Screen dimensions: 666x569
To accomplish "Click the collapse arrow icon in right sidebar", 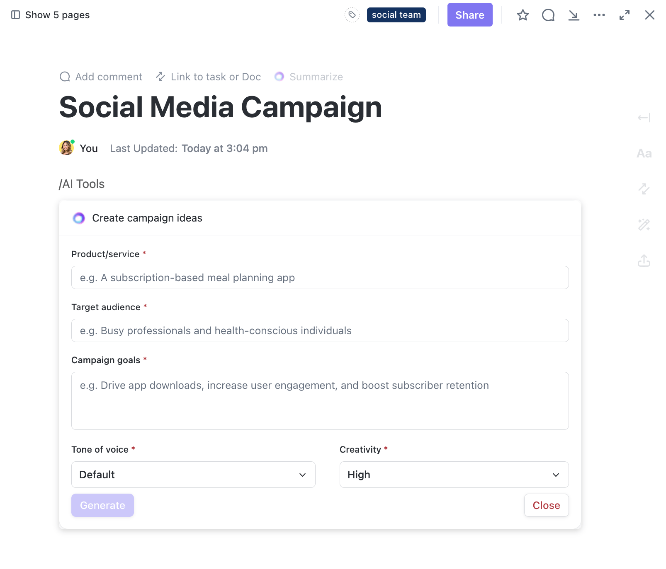I will 644,118.
